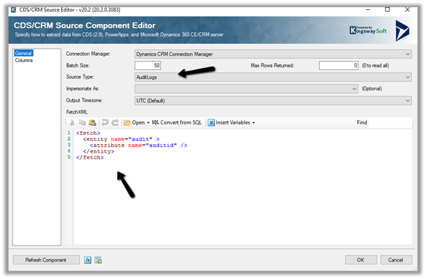
Task: Switch to the Columns page
Action: (x=24, y=61)
